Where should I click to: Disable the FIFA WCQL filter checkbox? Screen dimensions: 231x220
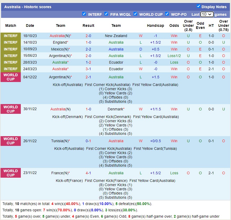pyautogui.click(x=106, y=14)
